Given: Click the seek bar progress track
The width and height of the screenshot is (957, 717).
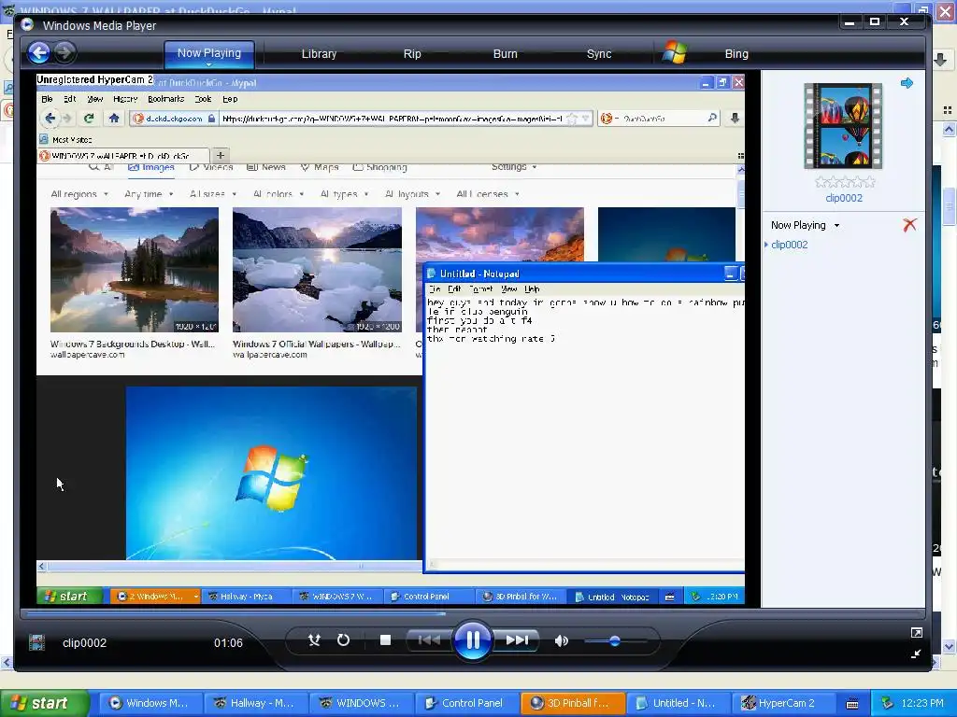Looking at the screenshot, I should coord(474,613).
